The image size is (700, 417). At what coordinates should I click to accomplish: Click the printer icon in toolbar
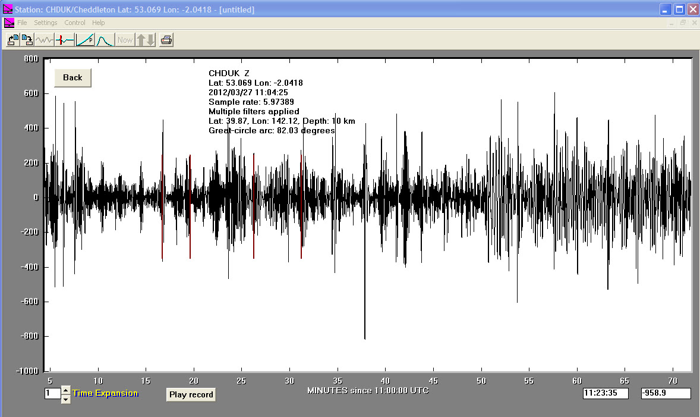coord(166,40)
